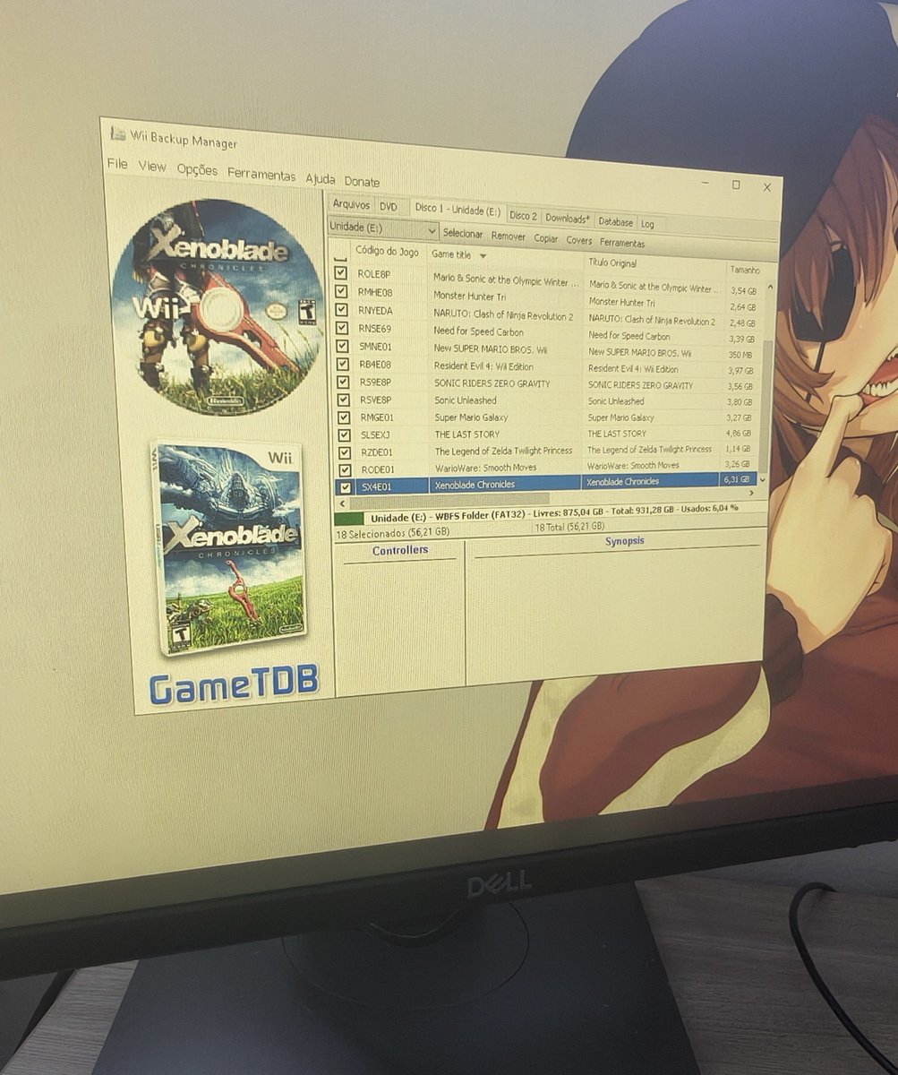Open the File menu
898x1075 pixels.
[117, 164]
